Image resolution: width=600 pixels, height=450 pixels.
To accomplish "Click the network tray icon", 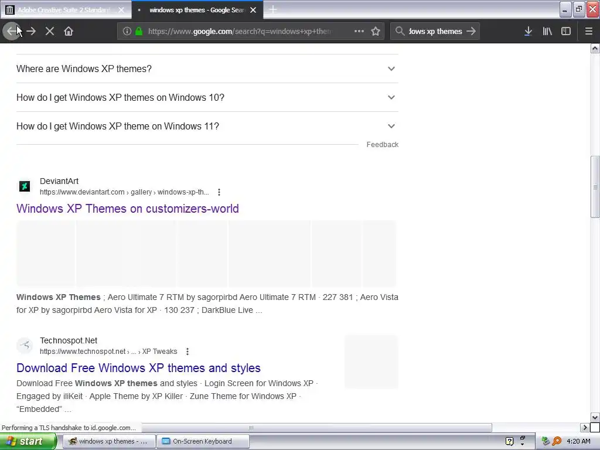I will coord(546,442).
